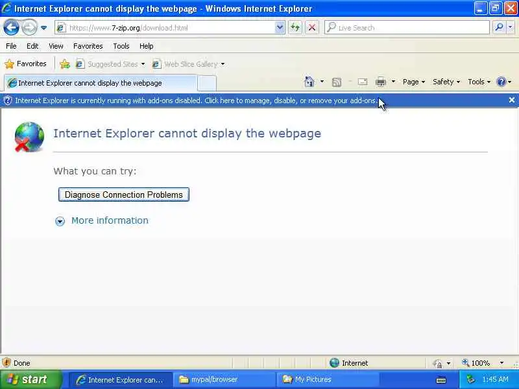Screen dimensions: 519x389
Task: Go back with the Back arrow button
Action: (x=11, y=27)
